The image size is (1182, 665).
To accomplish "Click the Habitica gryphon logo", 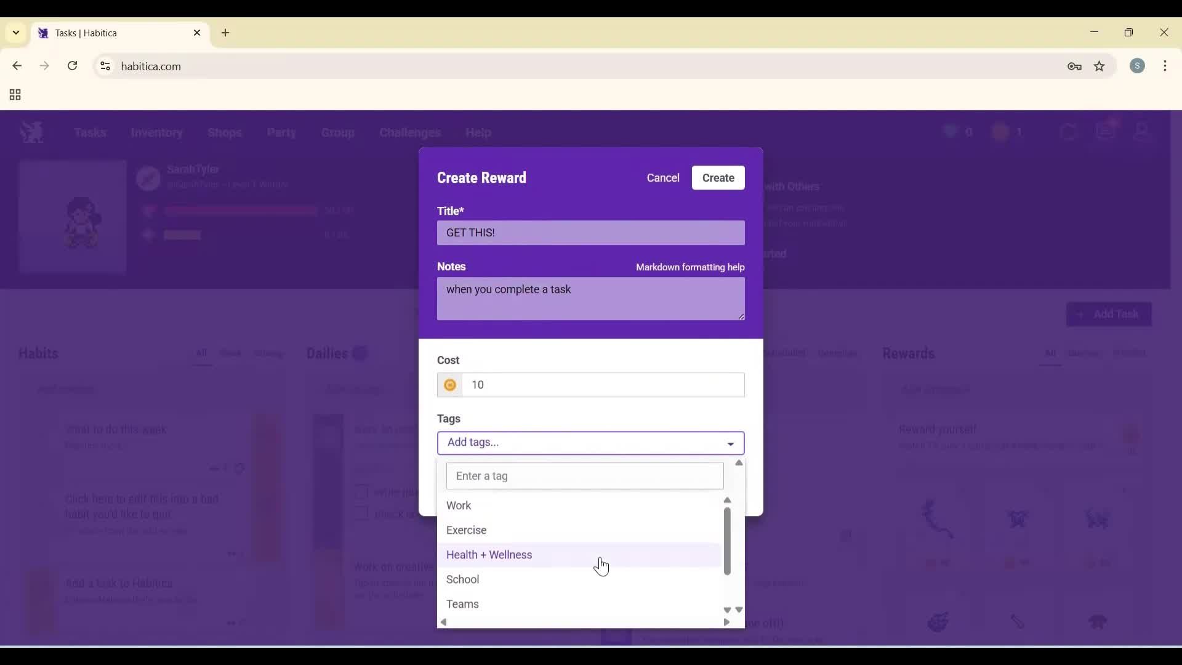I will [31, 132].
